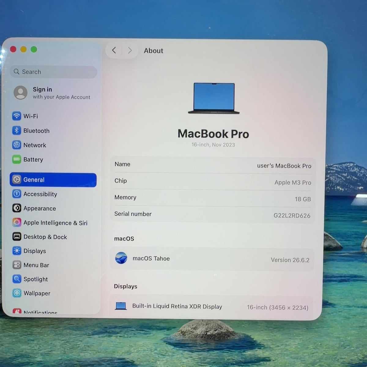This screenshot has width=367, height=367.
Task: Click the Search field in sidebar
Action: [x=54, y=72]
